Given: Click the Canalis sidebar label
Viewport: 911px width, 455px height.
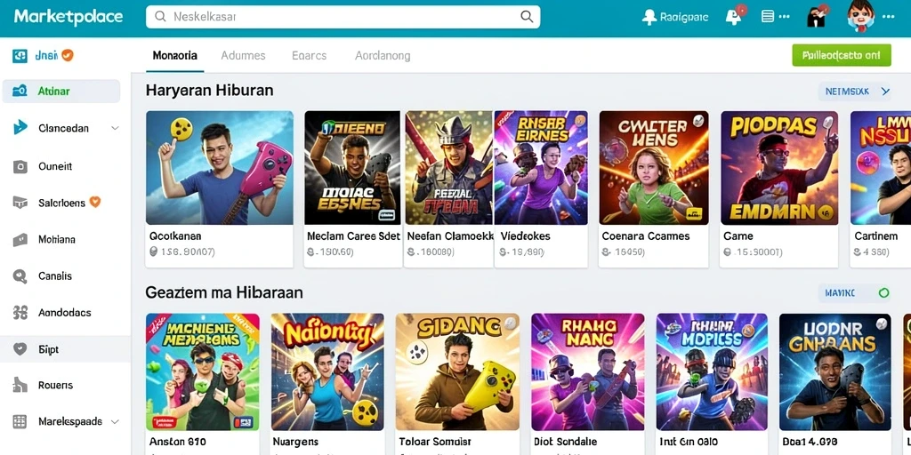Looking at the screenshot, I should tap(55, 275).
